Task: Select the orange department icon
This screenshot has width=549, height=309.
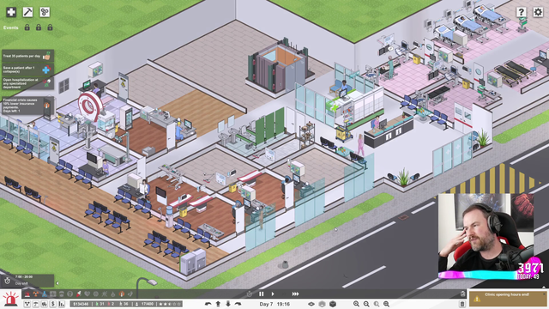Action: pos(122,294)
